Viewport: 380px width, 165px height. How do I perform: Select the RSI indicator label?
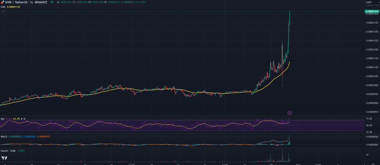point(3,119)
